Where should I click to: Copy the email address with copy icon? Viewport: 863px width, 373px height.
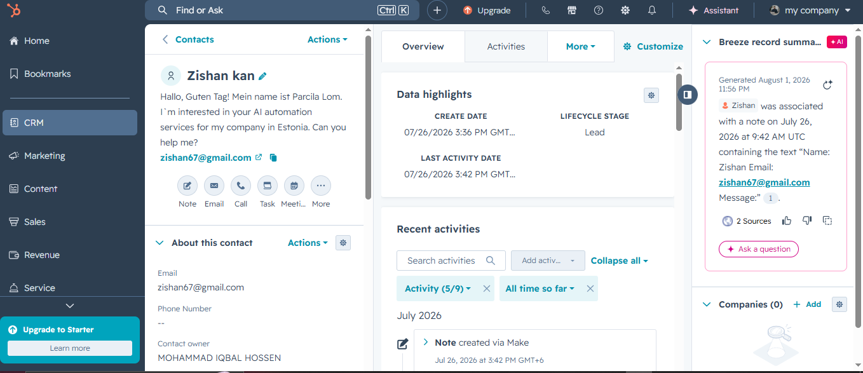pos(273,158)
